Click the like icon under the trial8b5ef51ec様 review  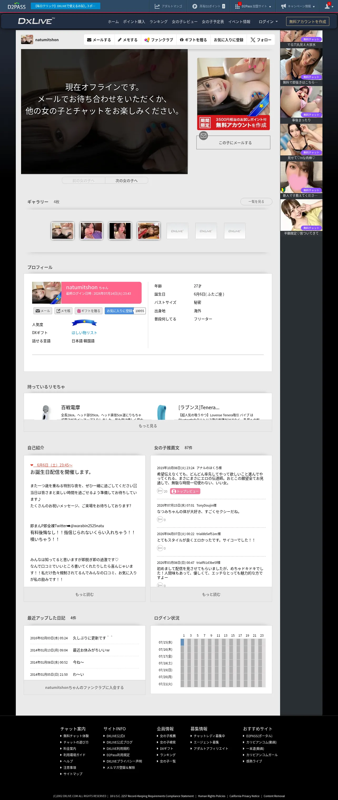click(x=160, y=548)
